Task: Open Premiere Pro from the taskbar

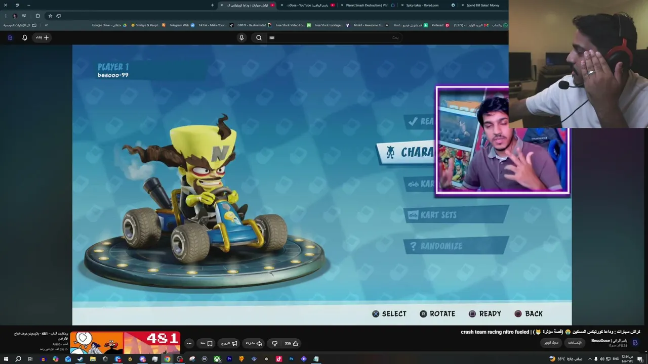Action: click(229, 359)
